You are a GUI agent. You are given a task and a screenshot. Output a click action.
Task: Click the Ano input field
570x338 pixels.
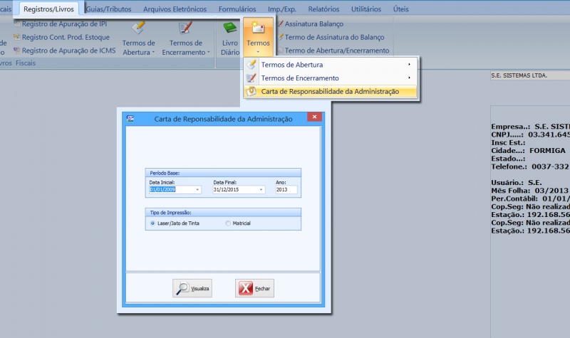click(x=286, y=190)
